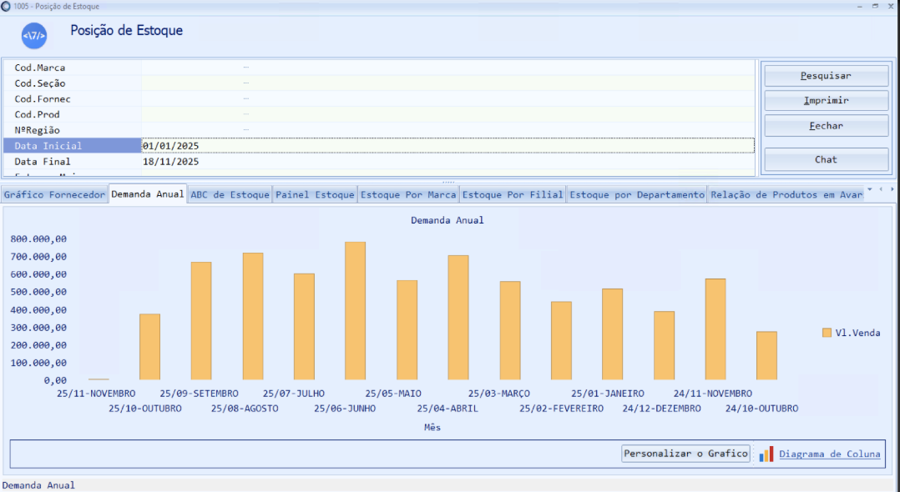Click the Vl.Venda legend color box
Viewport: 900px width, 492px height.
[x=827, y=333]
